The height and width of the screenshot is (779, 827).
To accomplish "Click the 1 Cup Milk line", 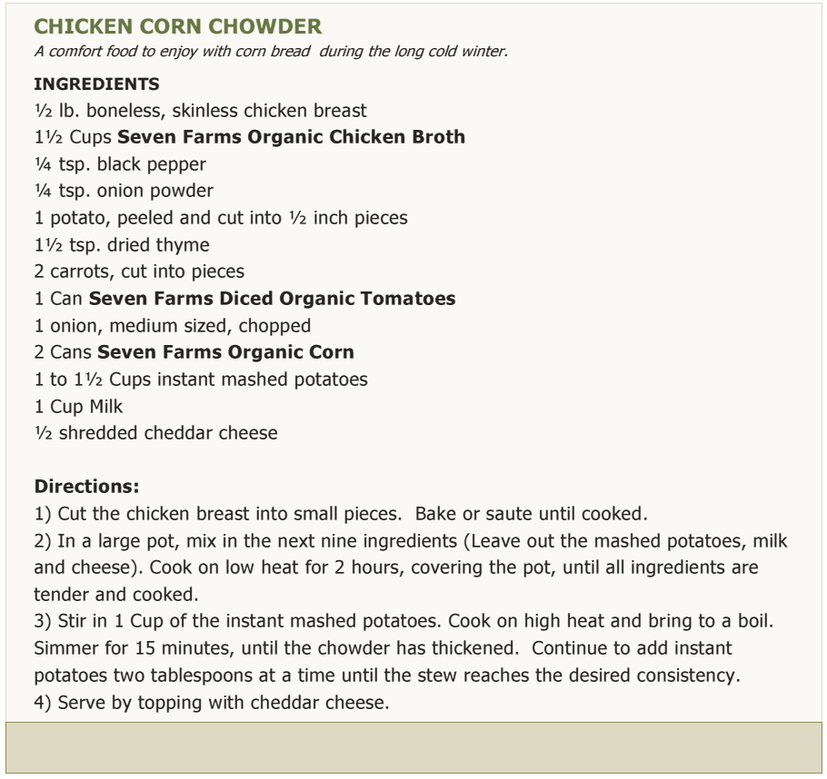I will tap(78, 407).
